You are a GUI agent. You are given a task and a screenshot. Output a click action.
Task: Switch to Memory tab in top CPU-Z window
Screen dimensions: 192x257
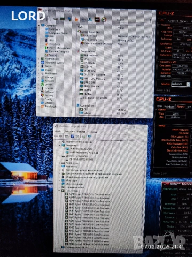(183, 21)
